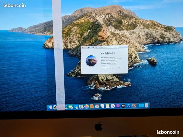Open the Downloads folder in Dock
The image size is (183, 137).
[141, 105]
